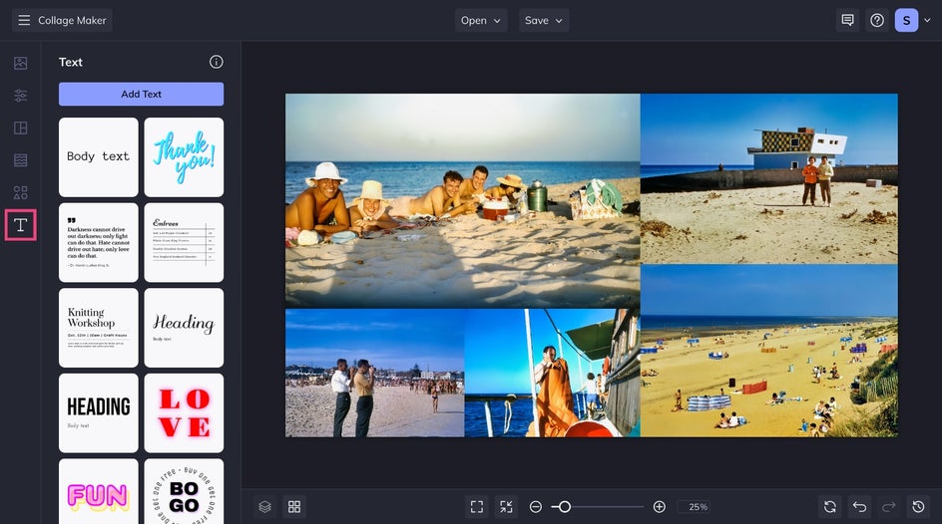Open the Patterns sidebar icon

point(20,160)
